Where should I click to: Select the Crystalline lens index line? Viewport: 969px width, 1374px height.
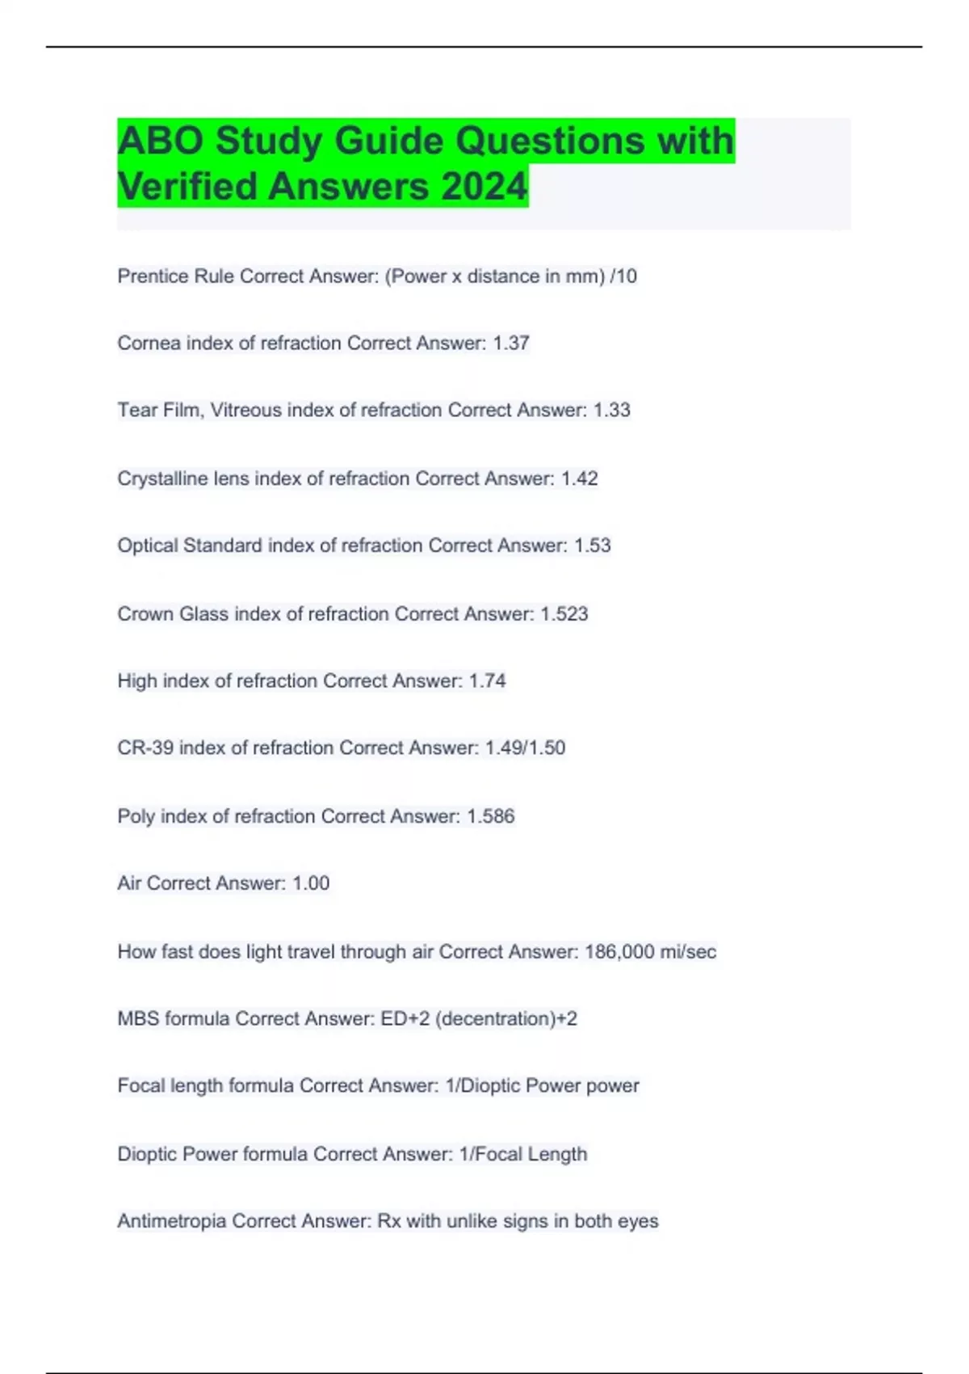[x=357, y=478]
